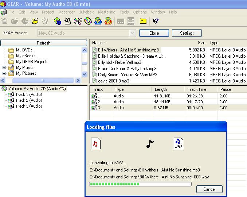The width and height of the screenshot is (247, 197).
Task: Click the MP3 source file icon in dialog
Action: (x=95, y=144)
